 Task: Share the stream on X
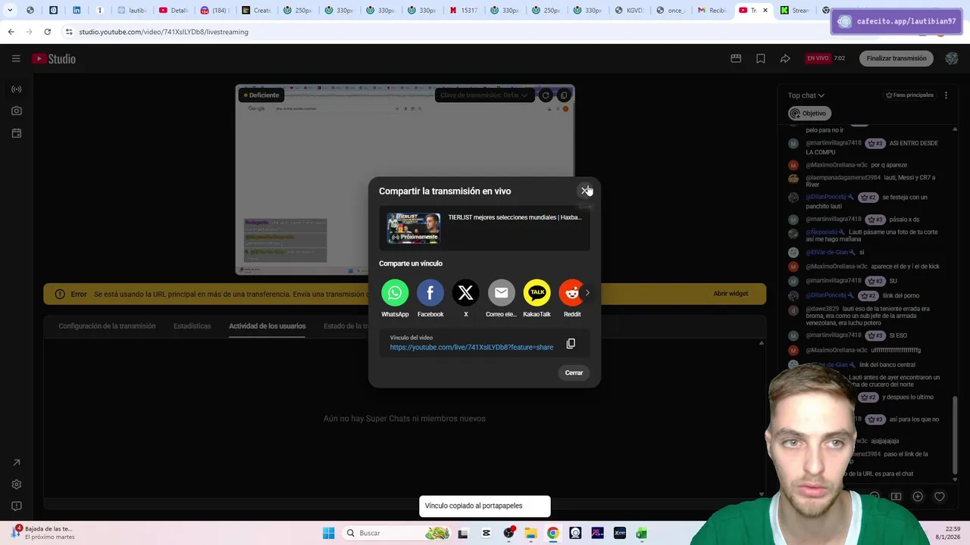466,293
